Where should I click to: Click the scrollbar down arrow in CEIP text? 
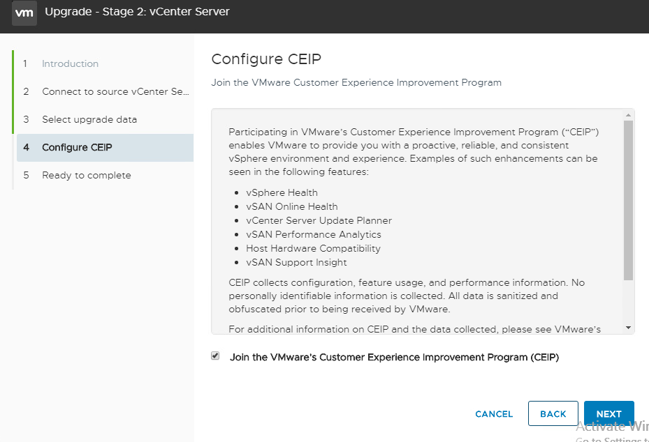click(x=628, y=328)
